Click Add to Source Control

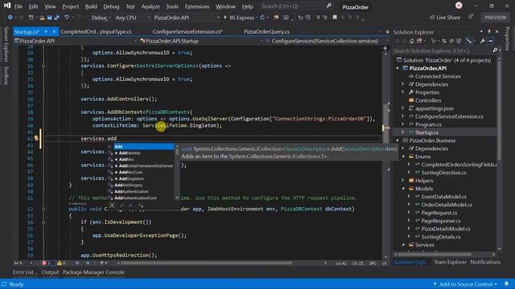point(465,284)
